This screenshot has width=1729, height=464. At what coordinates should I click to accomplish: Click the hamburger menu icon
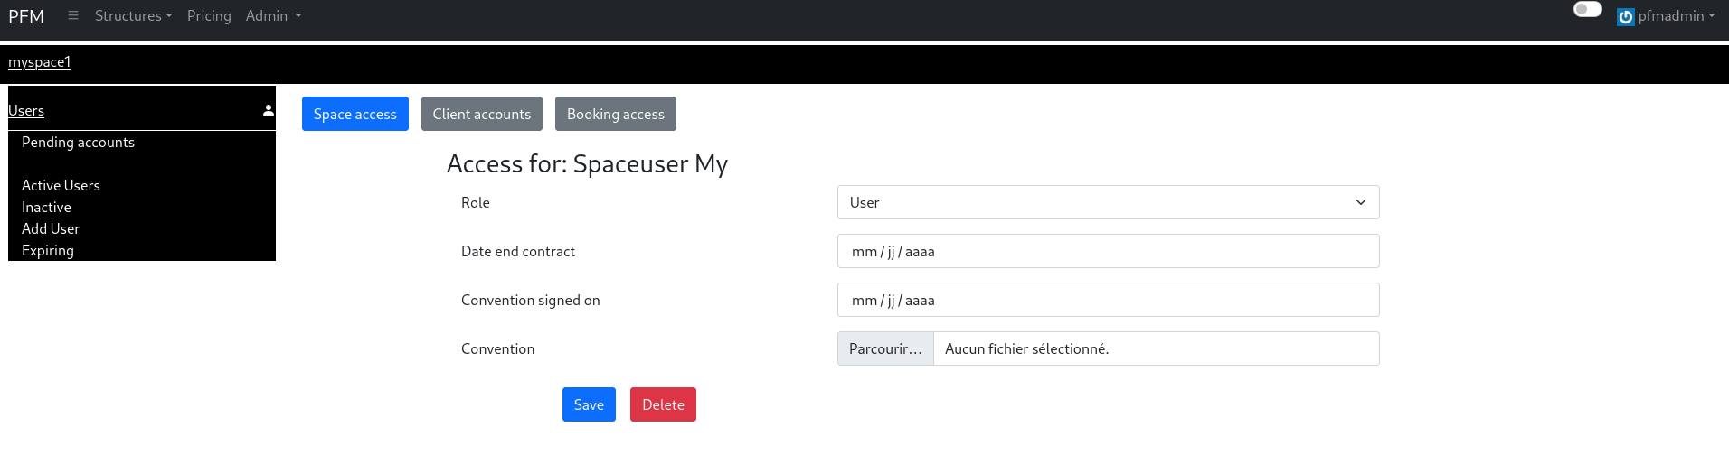(x=73, y=16)
